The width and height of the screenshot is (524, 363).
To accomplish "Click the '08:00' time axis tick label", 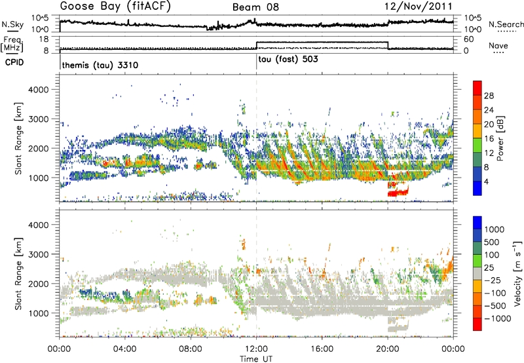I will pyautogui.click(x=191, y=349).
